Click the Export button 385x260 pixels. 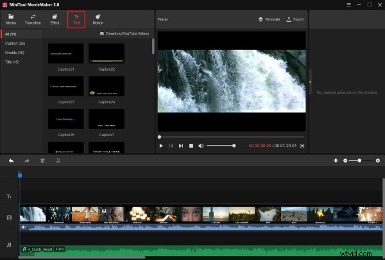295,19
